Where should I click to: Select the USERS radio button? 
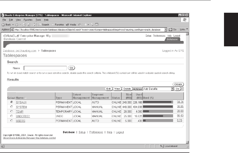(x=11, y=121)
